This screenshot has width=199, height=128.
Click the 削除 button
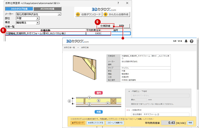pyautogui.click(x=122, y=26)
